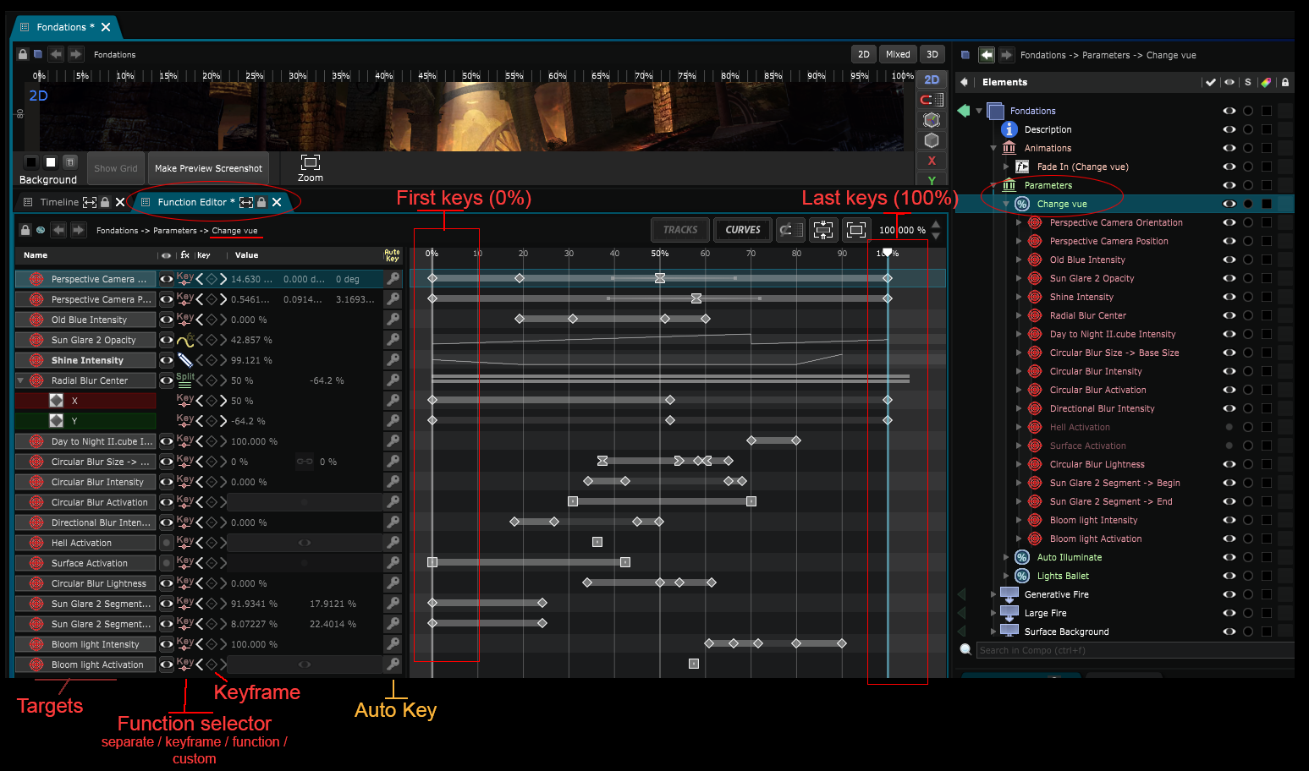Click the frame-all icon left of 100.000 %
Screen dimensions: 1309x771
[x=856, y=230]
